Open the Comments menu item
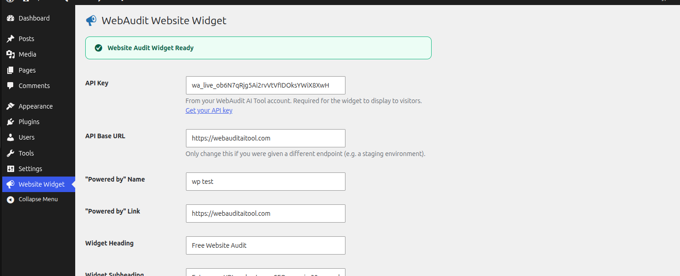Image resolution: width=680 pixels, height=276 pixels. point(39,86)
